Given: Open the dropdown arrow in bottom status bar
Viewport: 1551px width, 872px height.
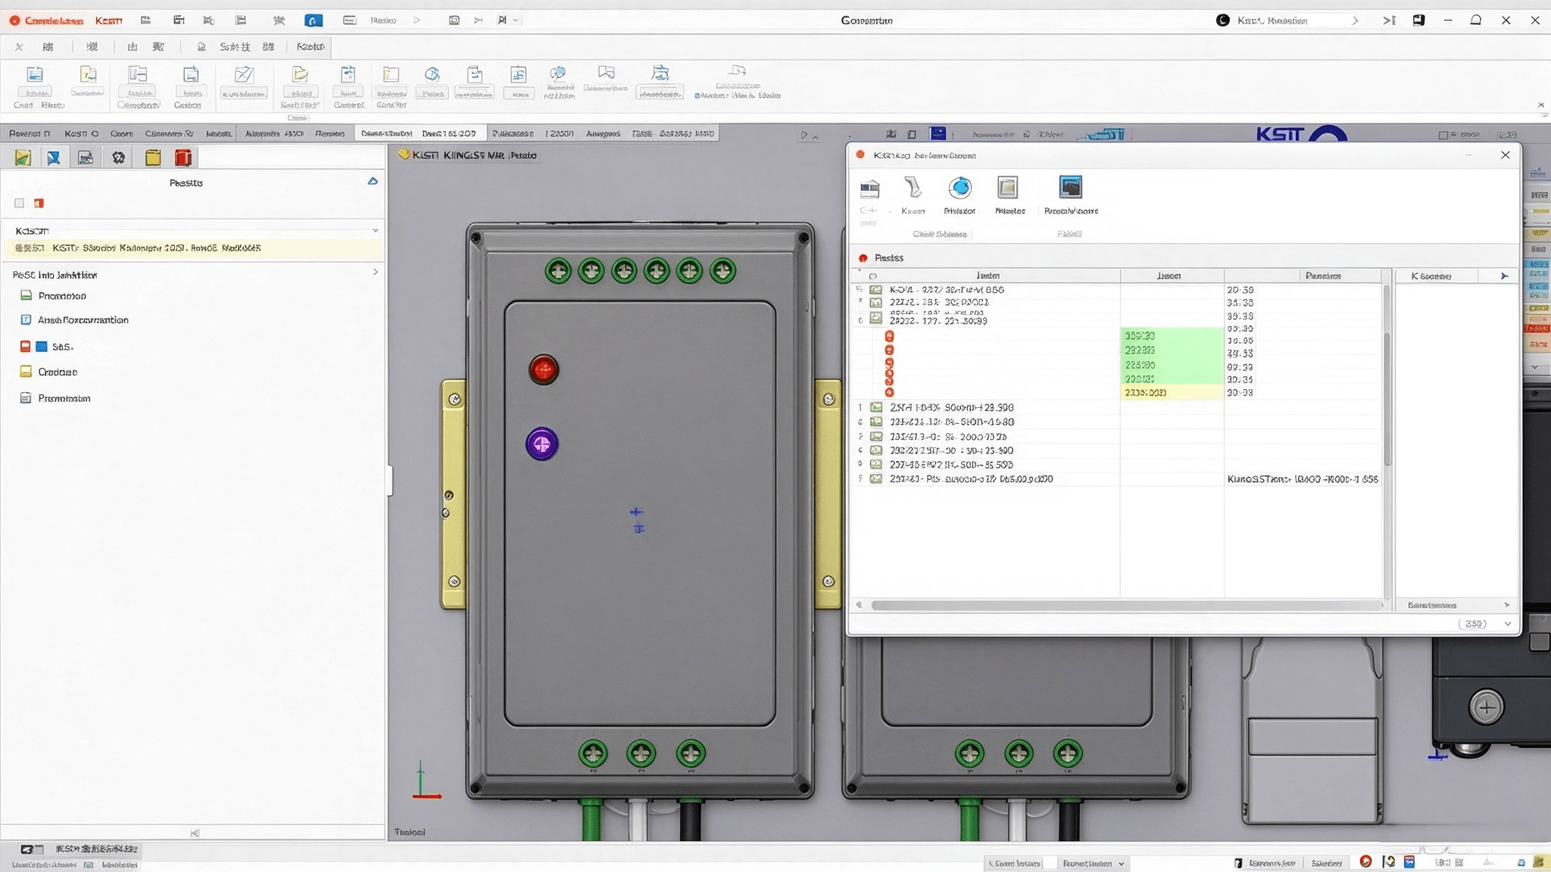Looking at the screenshot, I should [1122, 864].
